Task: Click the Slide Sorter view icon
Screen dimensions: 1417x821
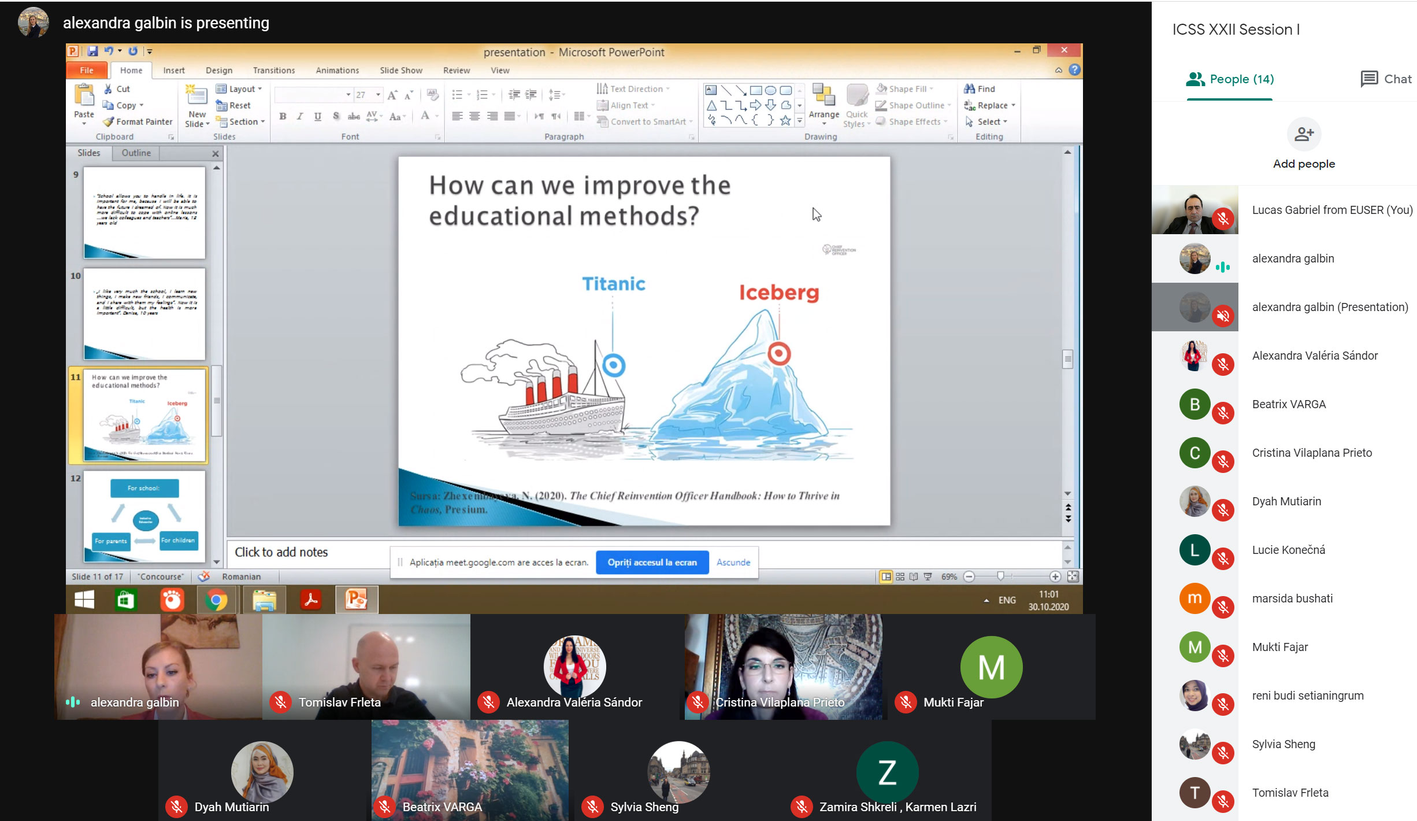Action: click(x=900, y=576)
